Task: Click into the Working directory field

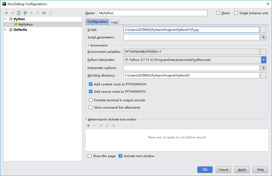Action: click(x=191, y=76)
